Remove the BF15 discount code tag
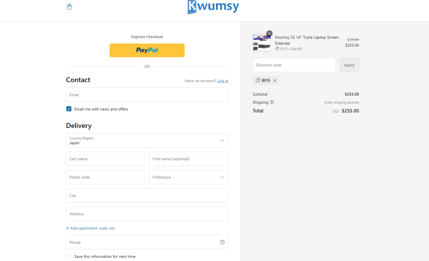 [x=275, y=80]
